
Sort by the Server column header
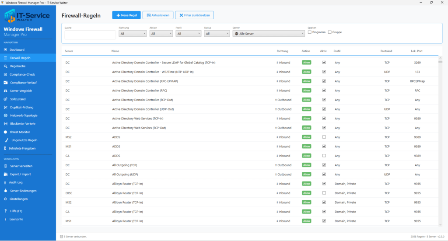[69, 51]
